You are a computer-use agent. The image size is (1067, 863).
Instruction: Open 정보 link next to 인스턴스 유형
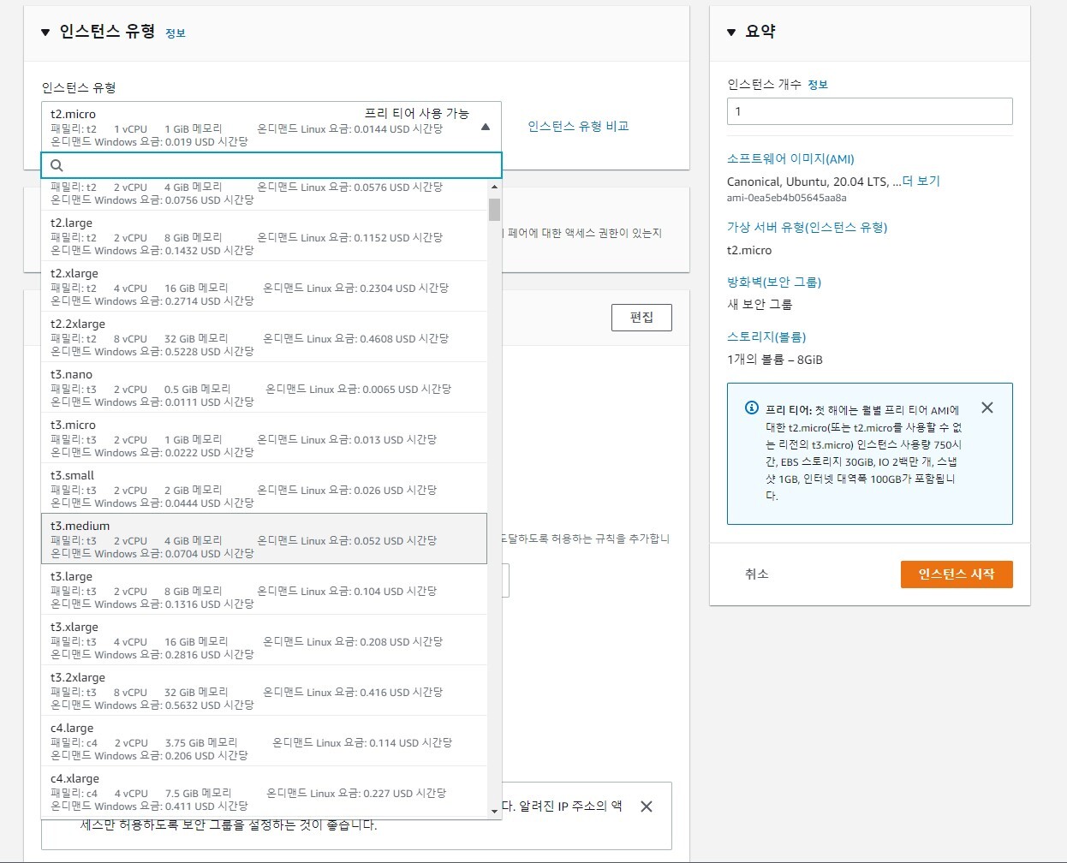[x=176, y=33]
